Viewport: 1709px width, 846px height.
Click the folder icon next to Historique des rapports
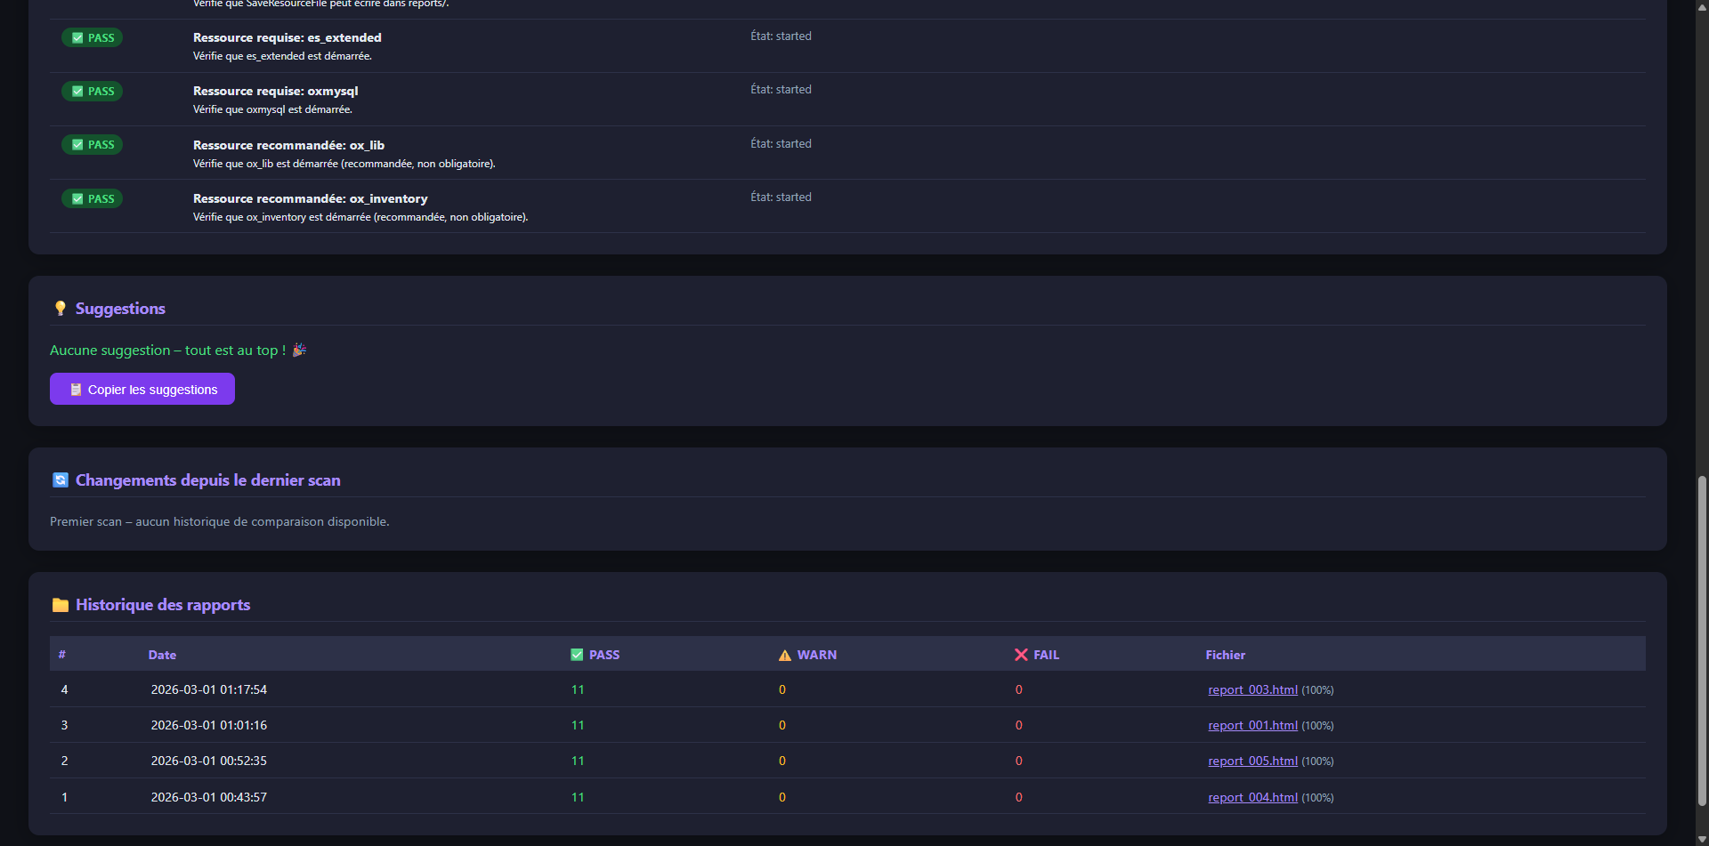(x=60, y=605)
